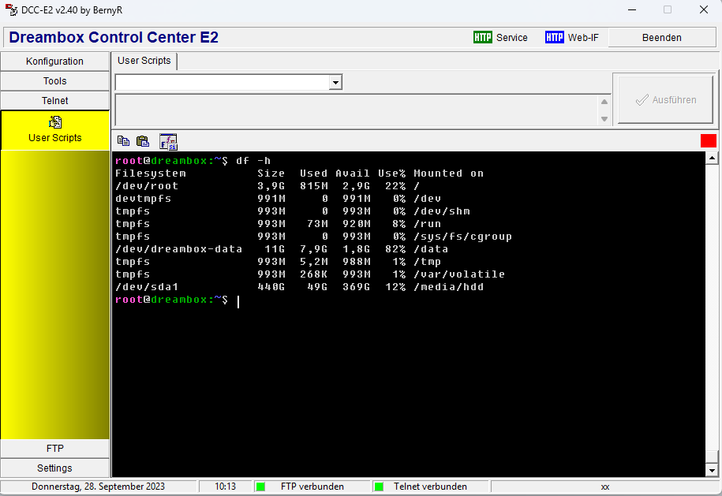Open the font settings icon
The height and width of the screenshot is (496, 722).
(168, 141)
